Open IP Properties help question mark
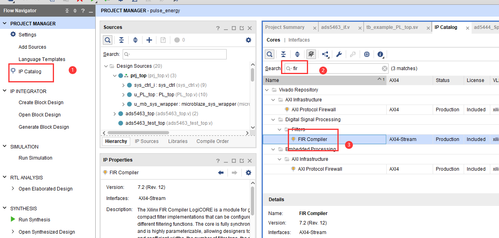The height and width of the screenshot is (238, 499). [218, 161]
